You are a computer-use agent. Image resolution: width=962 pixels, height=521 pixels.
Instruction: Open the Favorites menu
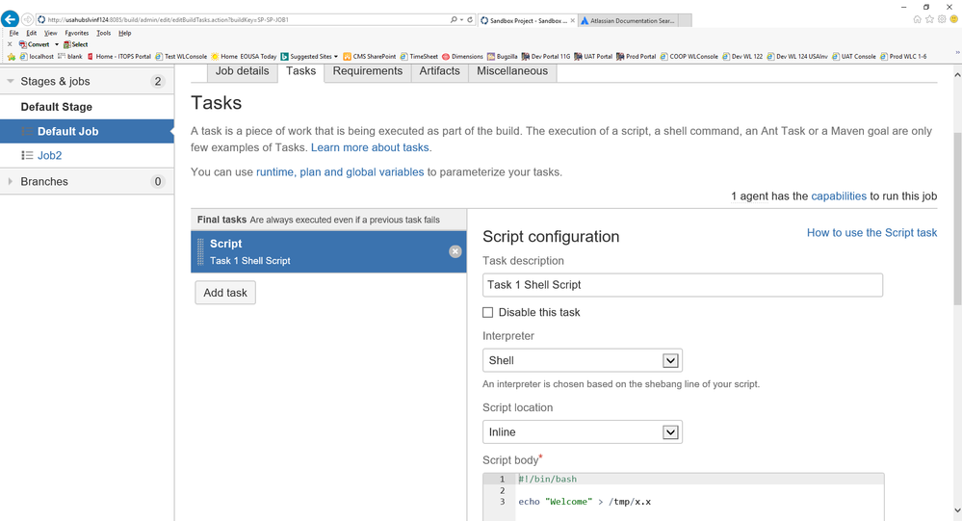pyautogui.click(x=77, y=33)
